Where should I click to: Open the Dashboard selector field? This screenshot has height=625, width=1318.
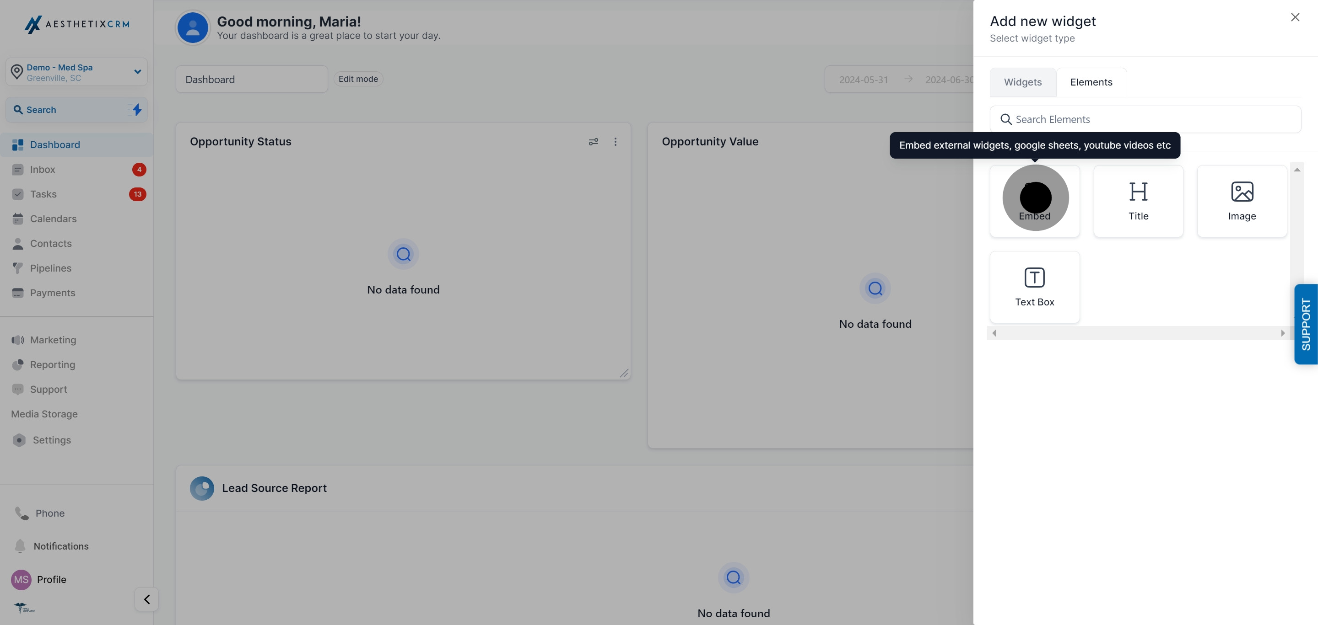pyautogui.click(x=252, y=79)
